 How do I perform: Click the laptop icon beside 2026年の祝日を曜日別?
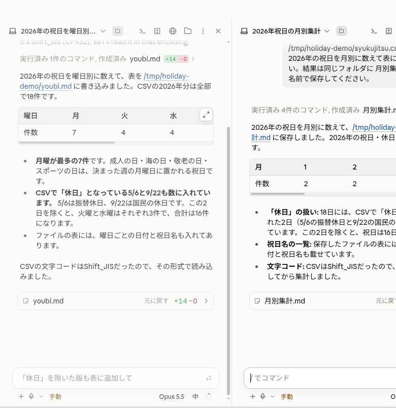click(13, 31)
